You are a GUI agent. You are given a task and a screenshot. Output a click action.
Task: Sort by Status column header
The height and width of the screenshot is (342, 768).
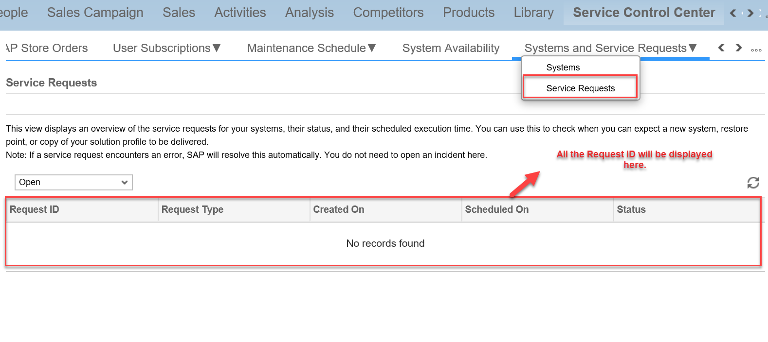point(687,209)
